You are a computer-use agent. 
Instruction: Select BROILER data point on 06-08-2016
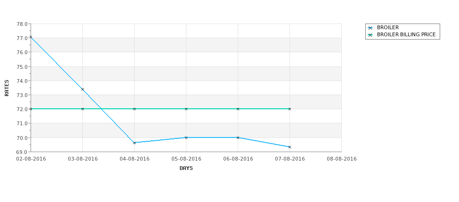238,137
